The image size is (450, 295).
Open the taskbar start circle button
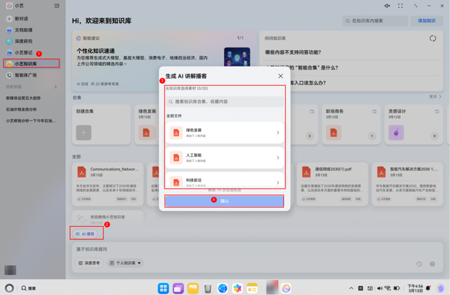[x=9, y=288]
